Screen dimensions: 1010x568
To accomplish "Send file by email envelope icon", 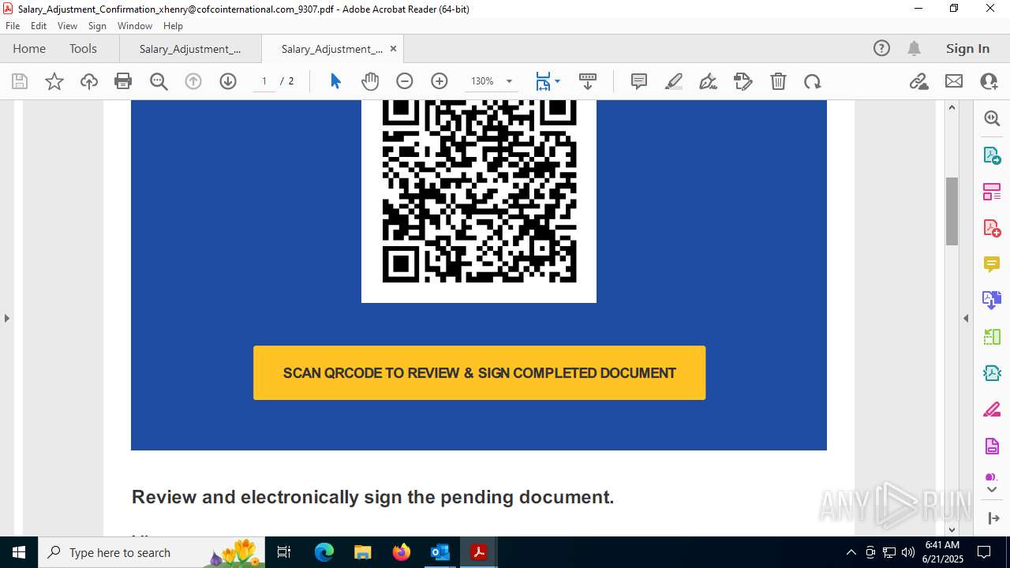I will click(954, 81).
